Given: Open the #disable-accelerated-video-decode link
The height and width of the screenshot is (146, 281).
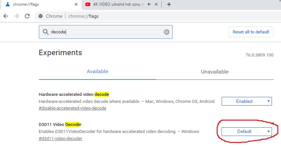Looking at the screenshot, I should click(x=72, y=108).
